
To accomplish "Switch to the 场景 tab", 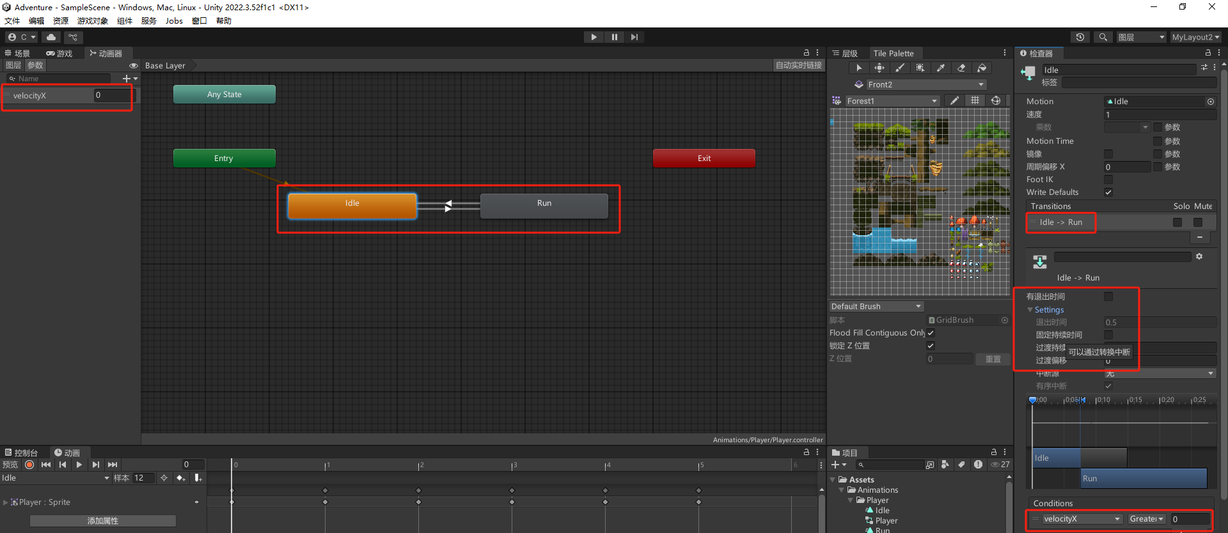I will click(x=17, y=54).
